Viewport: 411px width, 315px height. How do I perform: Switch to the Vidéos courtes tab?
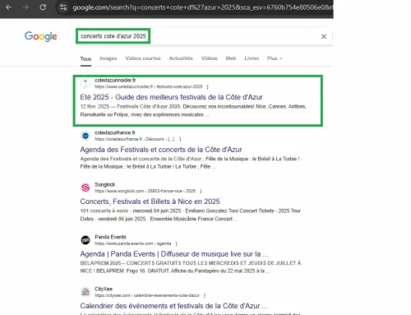tap(143, 58)
